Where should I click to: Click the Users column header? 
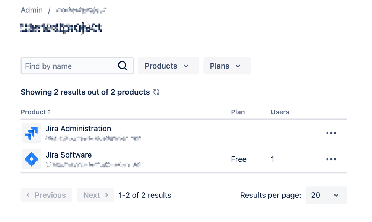[280, 112]
